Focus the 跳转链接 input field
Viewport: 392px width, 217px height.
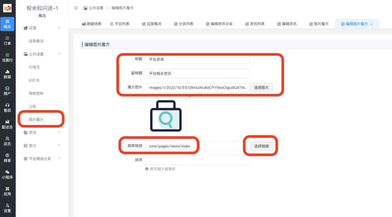point(197,146)
